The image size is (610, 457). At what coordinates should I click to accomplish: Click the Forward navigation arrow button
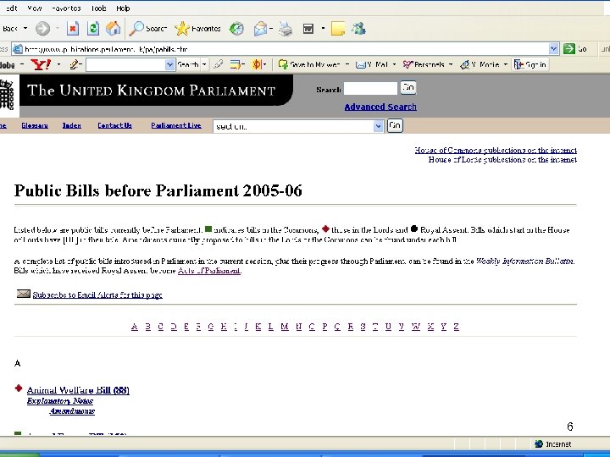click(42, 29)
